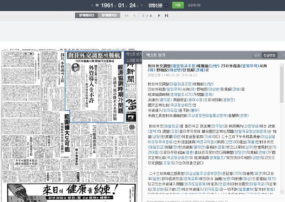Image resolution: width=285 pixels, height=202 pixels.
Task: Click the 외자도입 reading under 外資導入
Action: [x=170, y=110]
